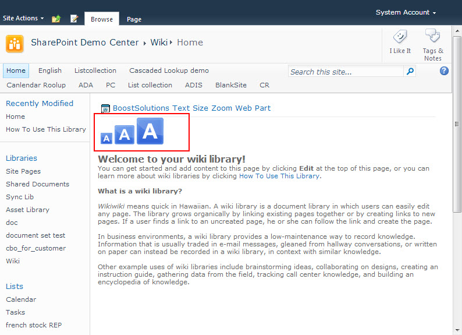Open the Site Actions menu
The width and height of the screenshot is (462, 335).
23,18
